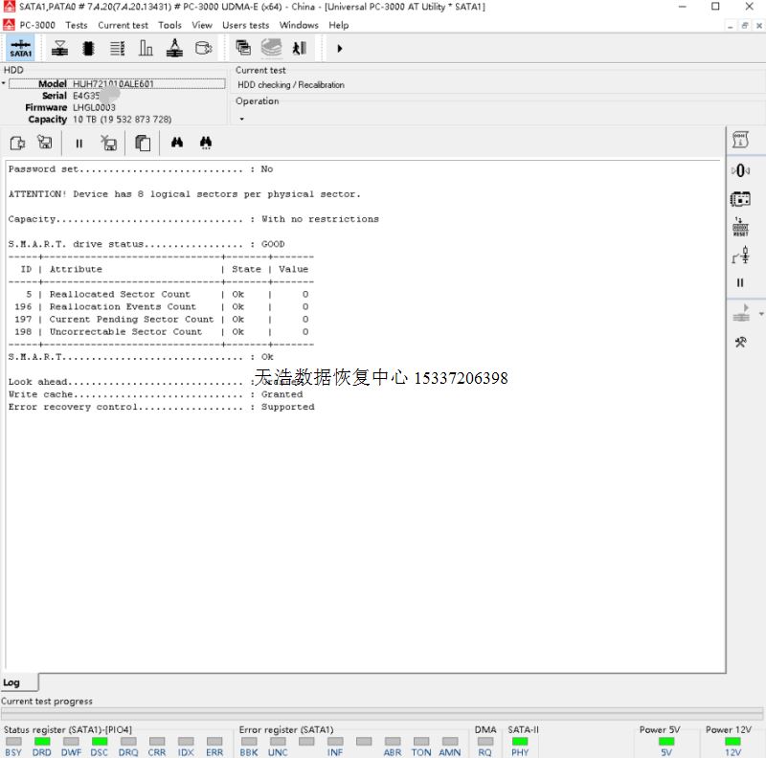Image resolution: width=766 pixels, height=758 pixels.
Task: Toggle the Power 12V indicator
Action: 732,742
